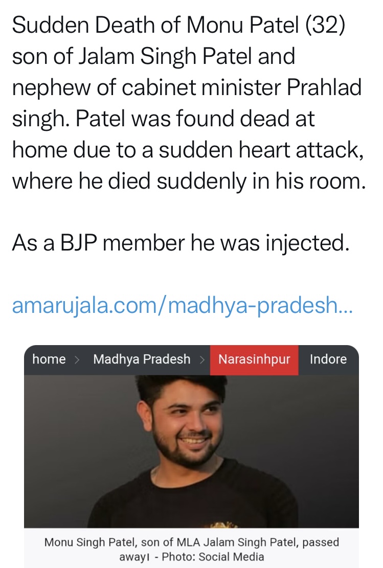Viewport: 383px width, 568px height.
Task: Click the chevron after Madhya Pradesh
Action: 202,359
